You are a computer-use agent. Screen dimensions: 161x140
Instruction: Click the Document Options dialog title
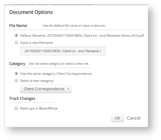(31, 12)
